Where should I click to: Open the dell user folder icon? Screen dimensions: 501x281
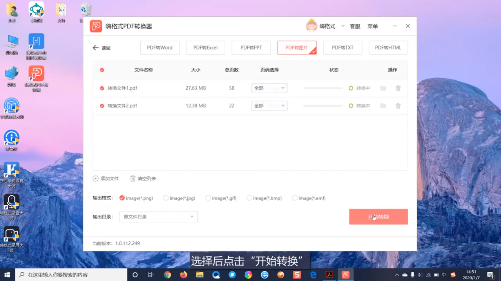pyautogui.click(x=12, y=12)
